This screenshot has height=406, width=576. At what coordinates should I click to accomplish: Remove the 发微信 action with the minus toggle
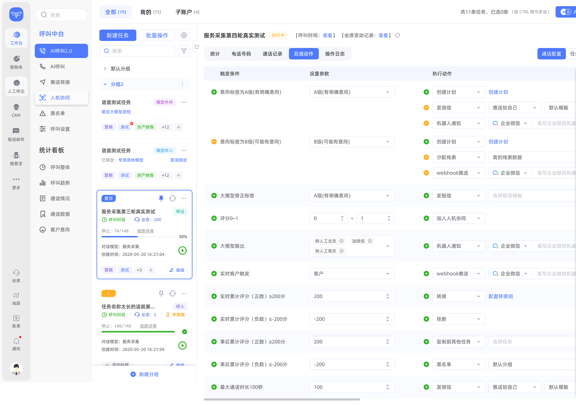[426, 107]
